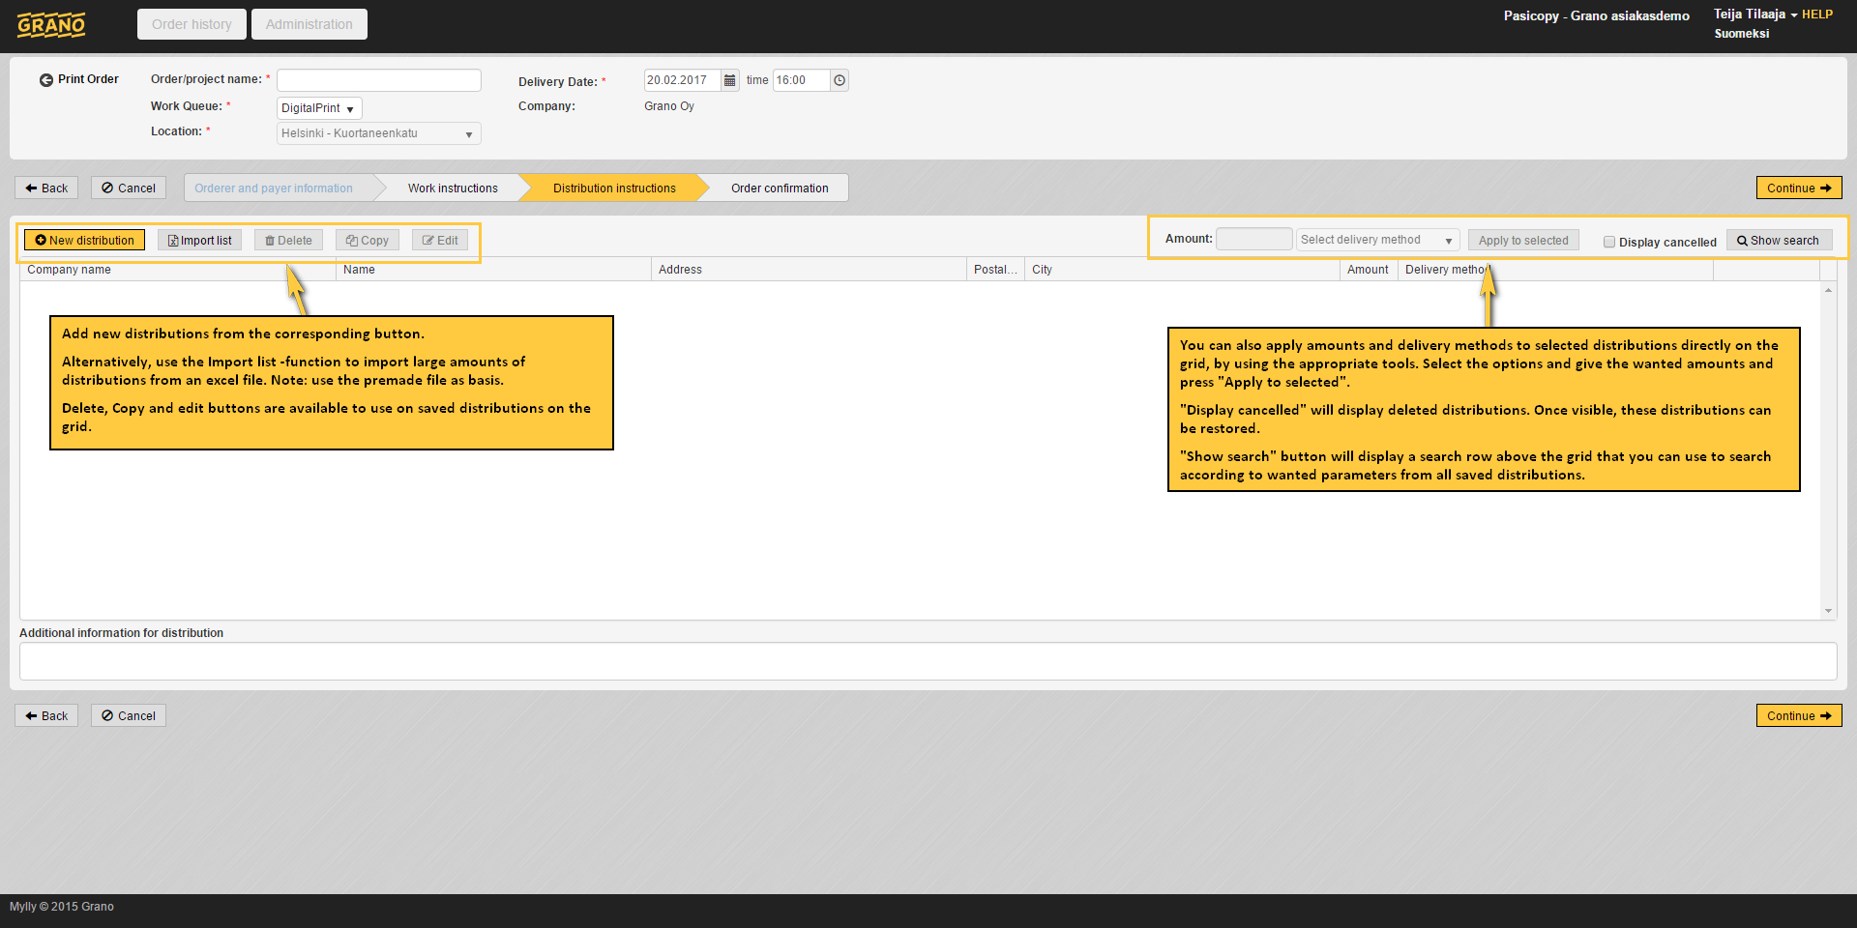This screenshot has width=1857, height=928.
Task: Open Select delivery method dropdown
Action: coord(1376,240)
